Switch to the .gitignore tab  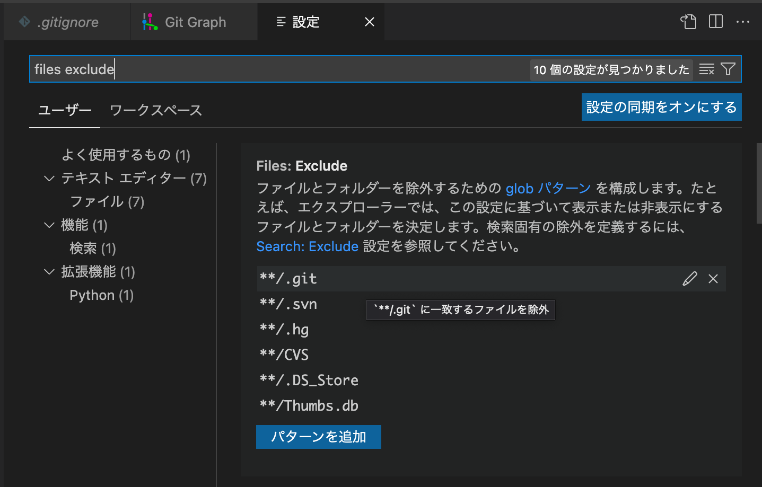pos(67,22)
